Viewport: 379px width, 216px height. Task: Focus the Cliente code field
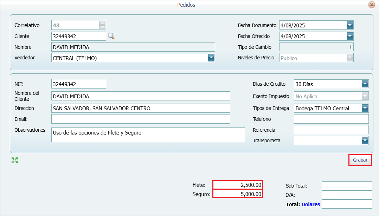[78, 36]
